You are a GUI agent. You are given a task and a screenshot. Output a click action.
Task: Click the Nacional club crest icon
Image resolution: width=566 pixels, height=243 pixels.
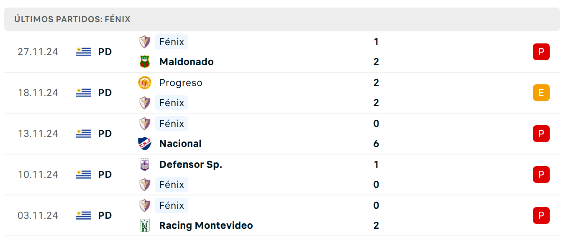pyautogui.click(x=145, y=144)
